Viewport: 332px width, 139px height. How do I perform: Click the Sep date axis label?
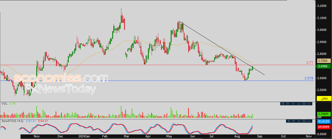click(259, 137)
